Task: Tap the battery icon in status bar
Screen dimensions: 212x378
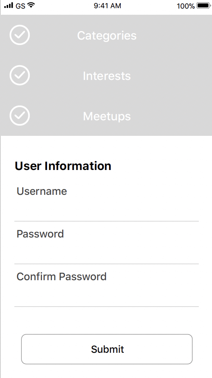Action: tap(204, 5)
